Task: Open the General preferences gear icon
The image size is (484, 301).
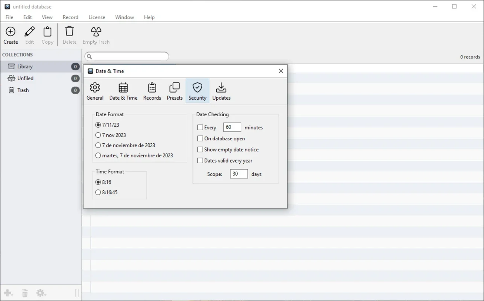Action: [95, 88]
